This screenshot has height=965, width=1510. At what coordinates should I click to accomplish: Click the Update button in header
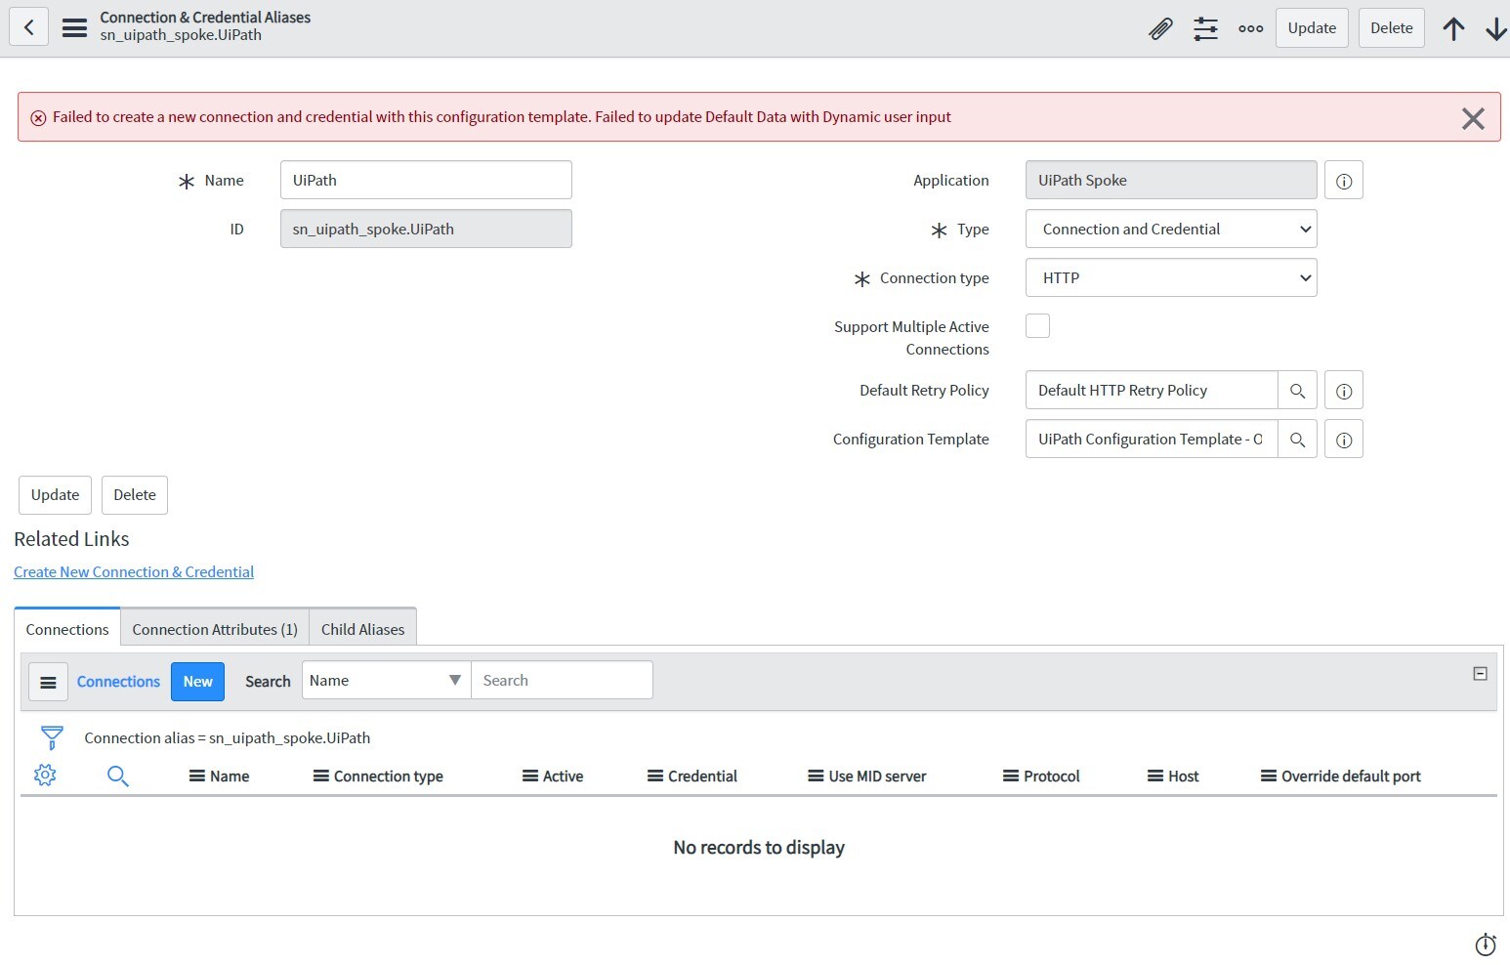click(x=1312, y=28)
